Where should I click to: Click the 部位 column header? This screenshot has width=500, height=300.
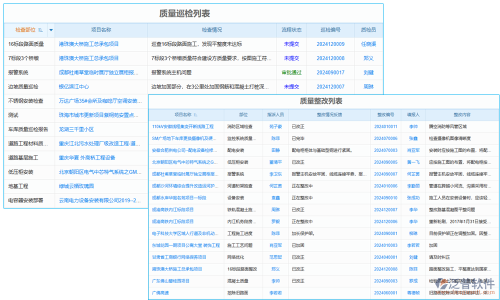pyautogui.click(x=243, y=114)
